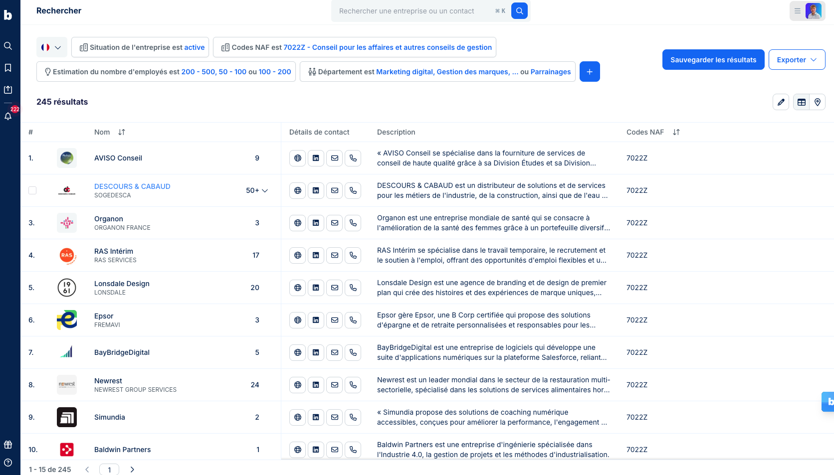Click the Organon description text
This screenshot has height=475, width=834.
493,223
